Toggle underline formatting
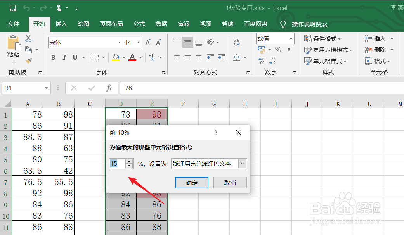The width and height of the screenshot is (404, 235). coord(75,57)
